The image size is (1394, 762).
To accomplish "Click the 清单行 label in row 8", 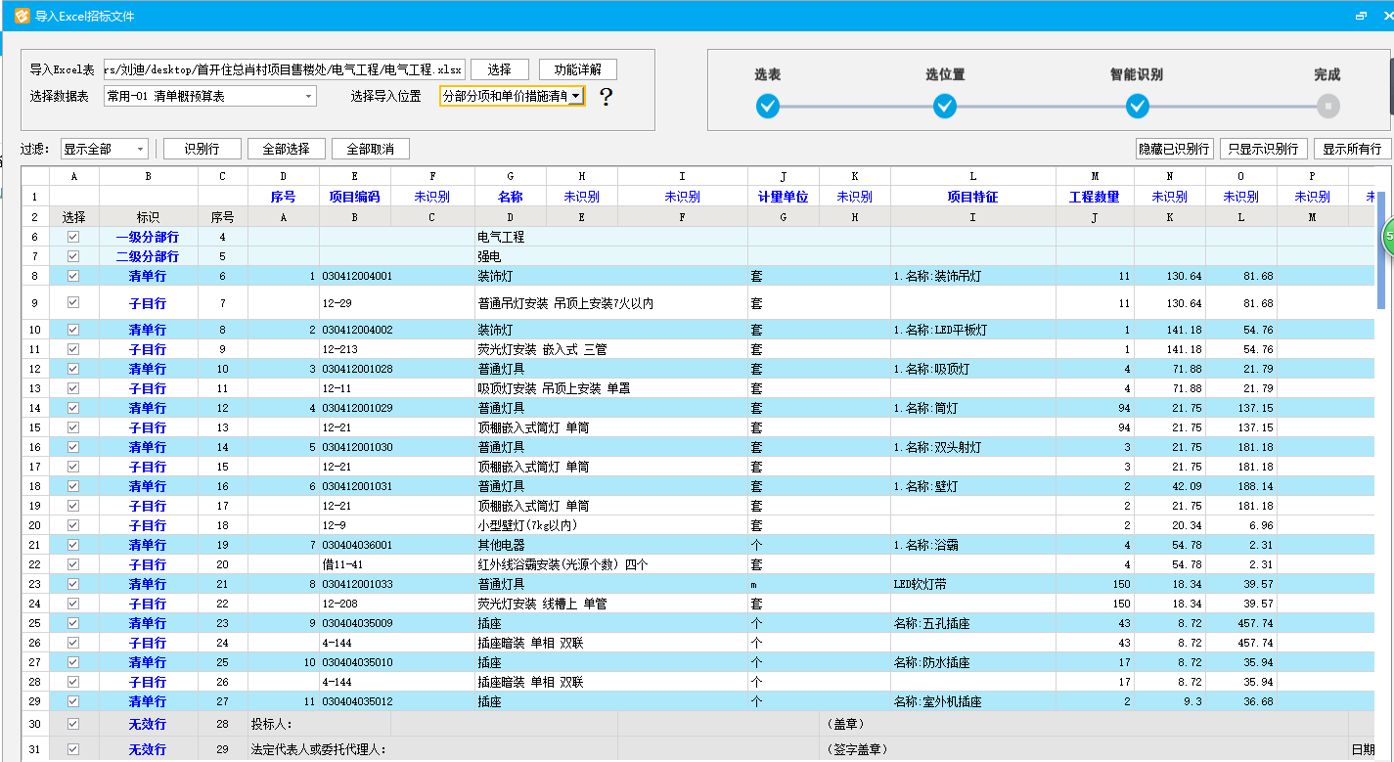I will (148, 276).
